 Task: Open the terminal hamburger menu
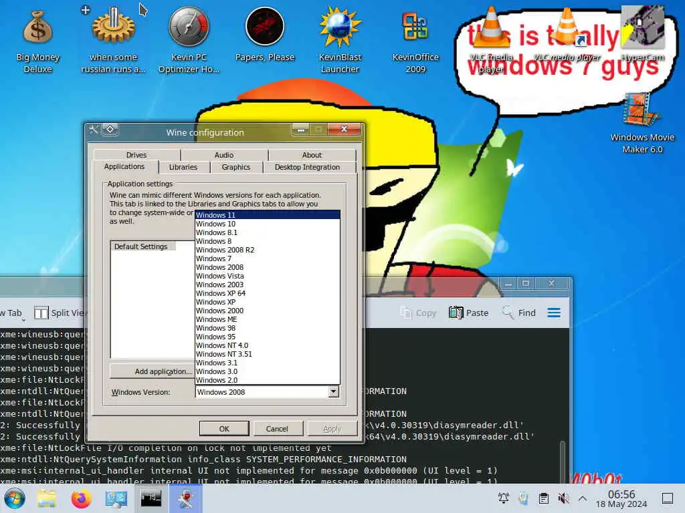click(x=554, y=313)
